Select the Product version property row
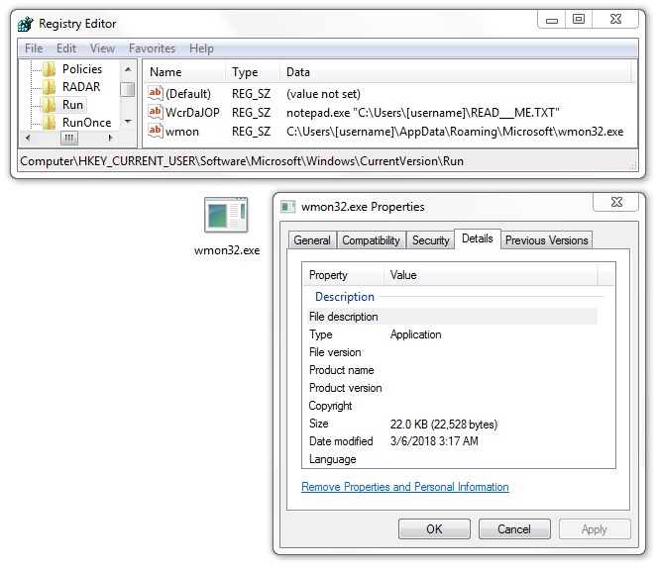 (x=452, y=388)
